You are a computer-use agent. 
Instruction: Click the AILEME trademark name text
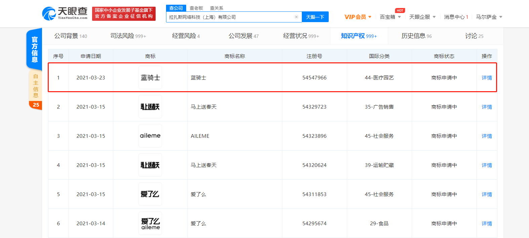[200, 136]
